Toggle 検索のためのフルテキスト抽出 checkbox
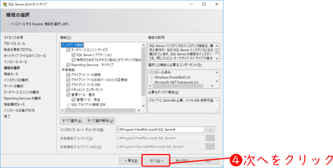The width and height of the screenshot is (333, 168). pos(73,60)
